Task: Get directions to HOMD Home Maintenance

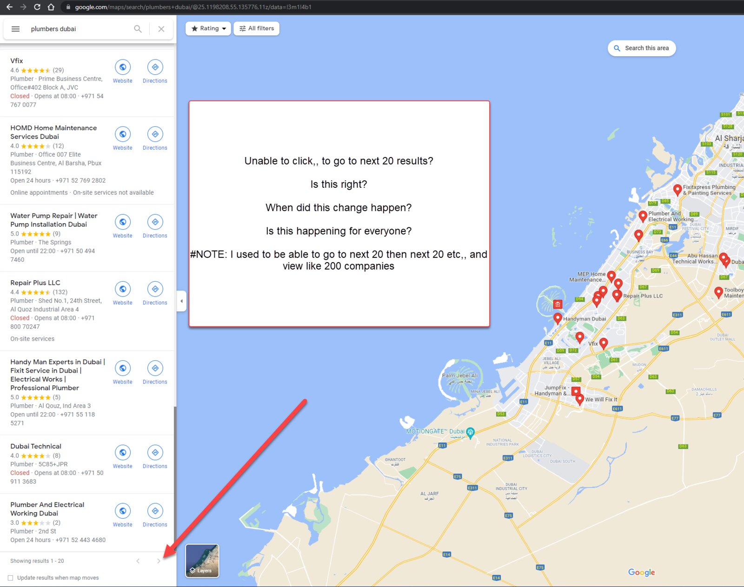Action: [155, 134]
